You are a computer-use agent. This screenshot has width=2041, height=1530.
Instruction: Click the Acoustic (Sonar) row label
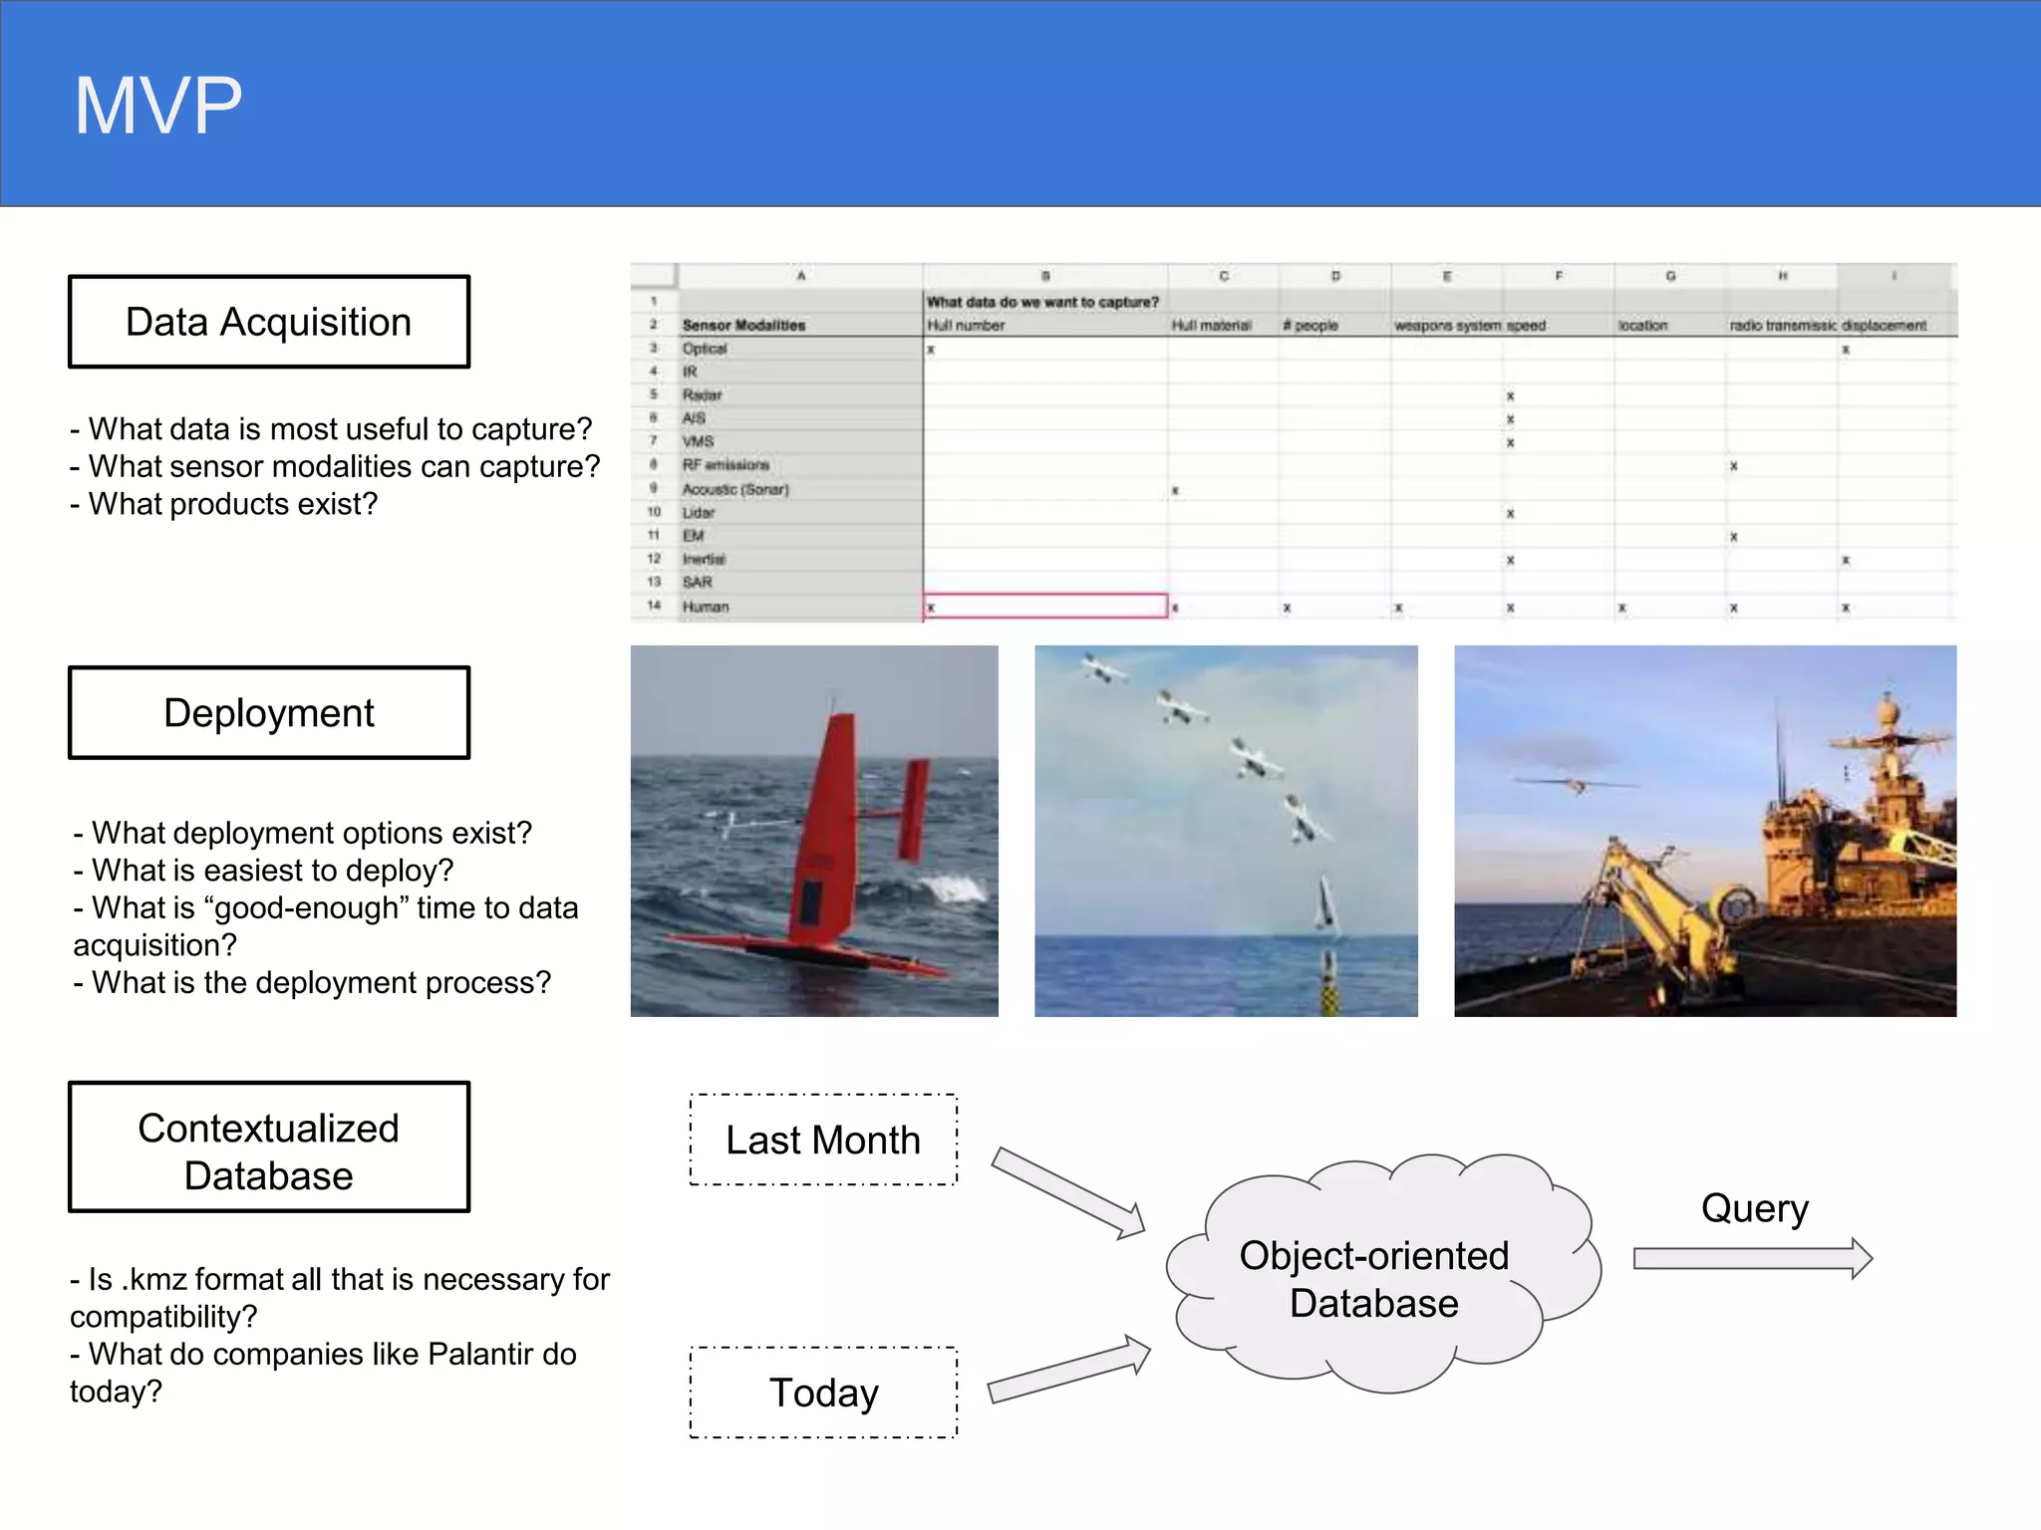[x=735, y=489]
